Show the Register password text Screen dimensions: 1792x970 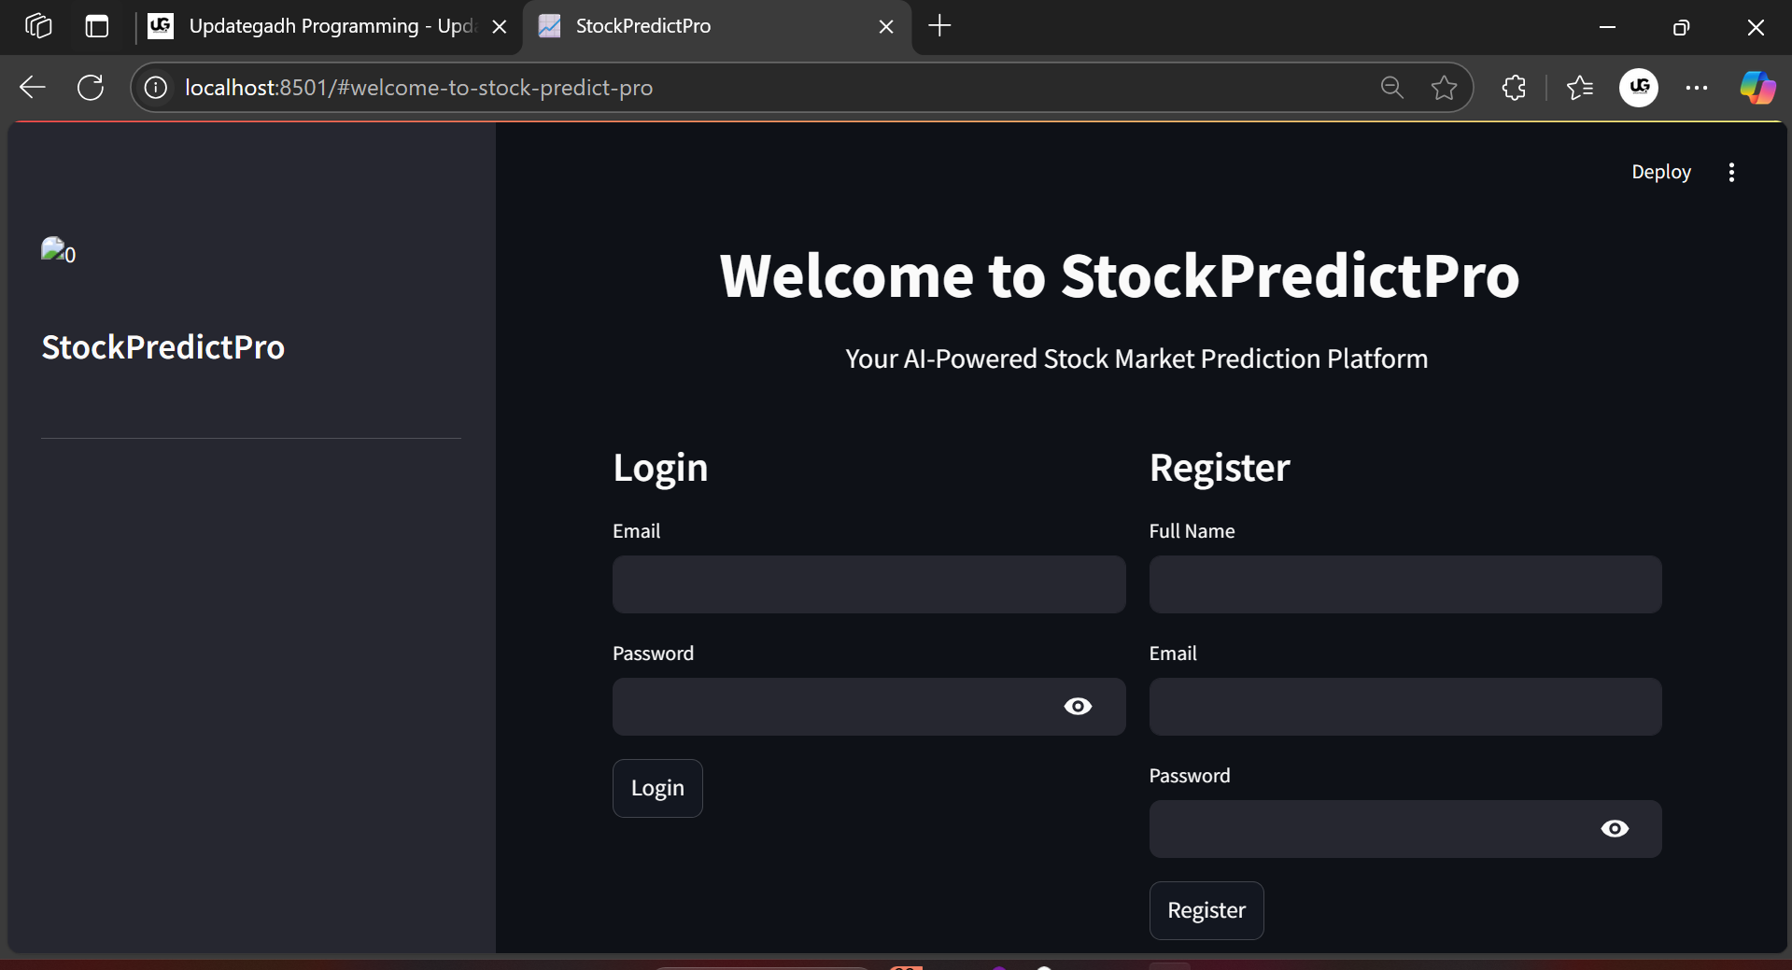point(1615,829)
